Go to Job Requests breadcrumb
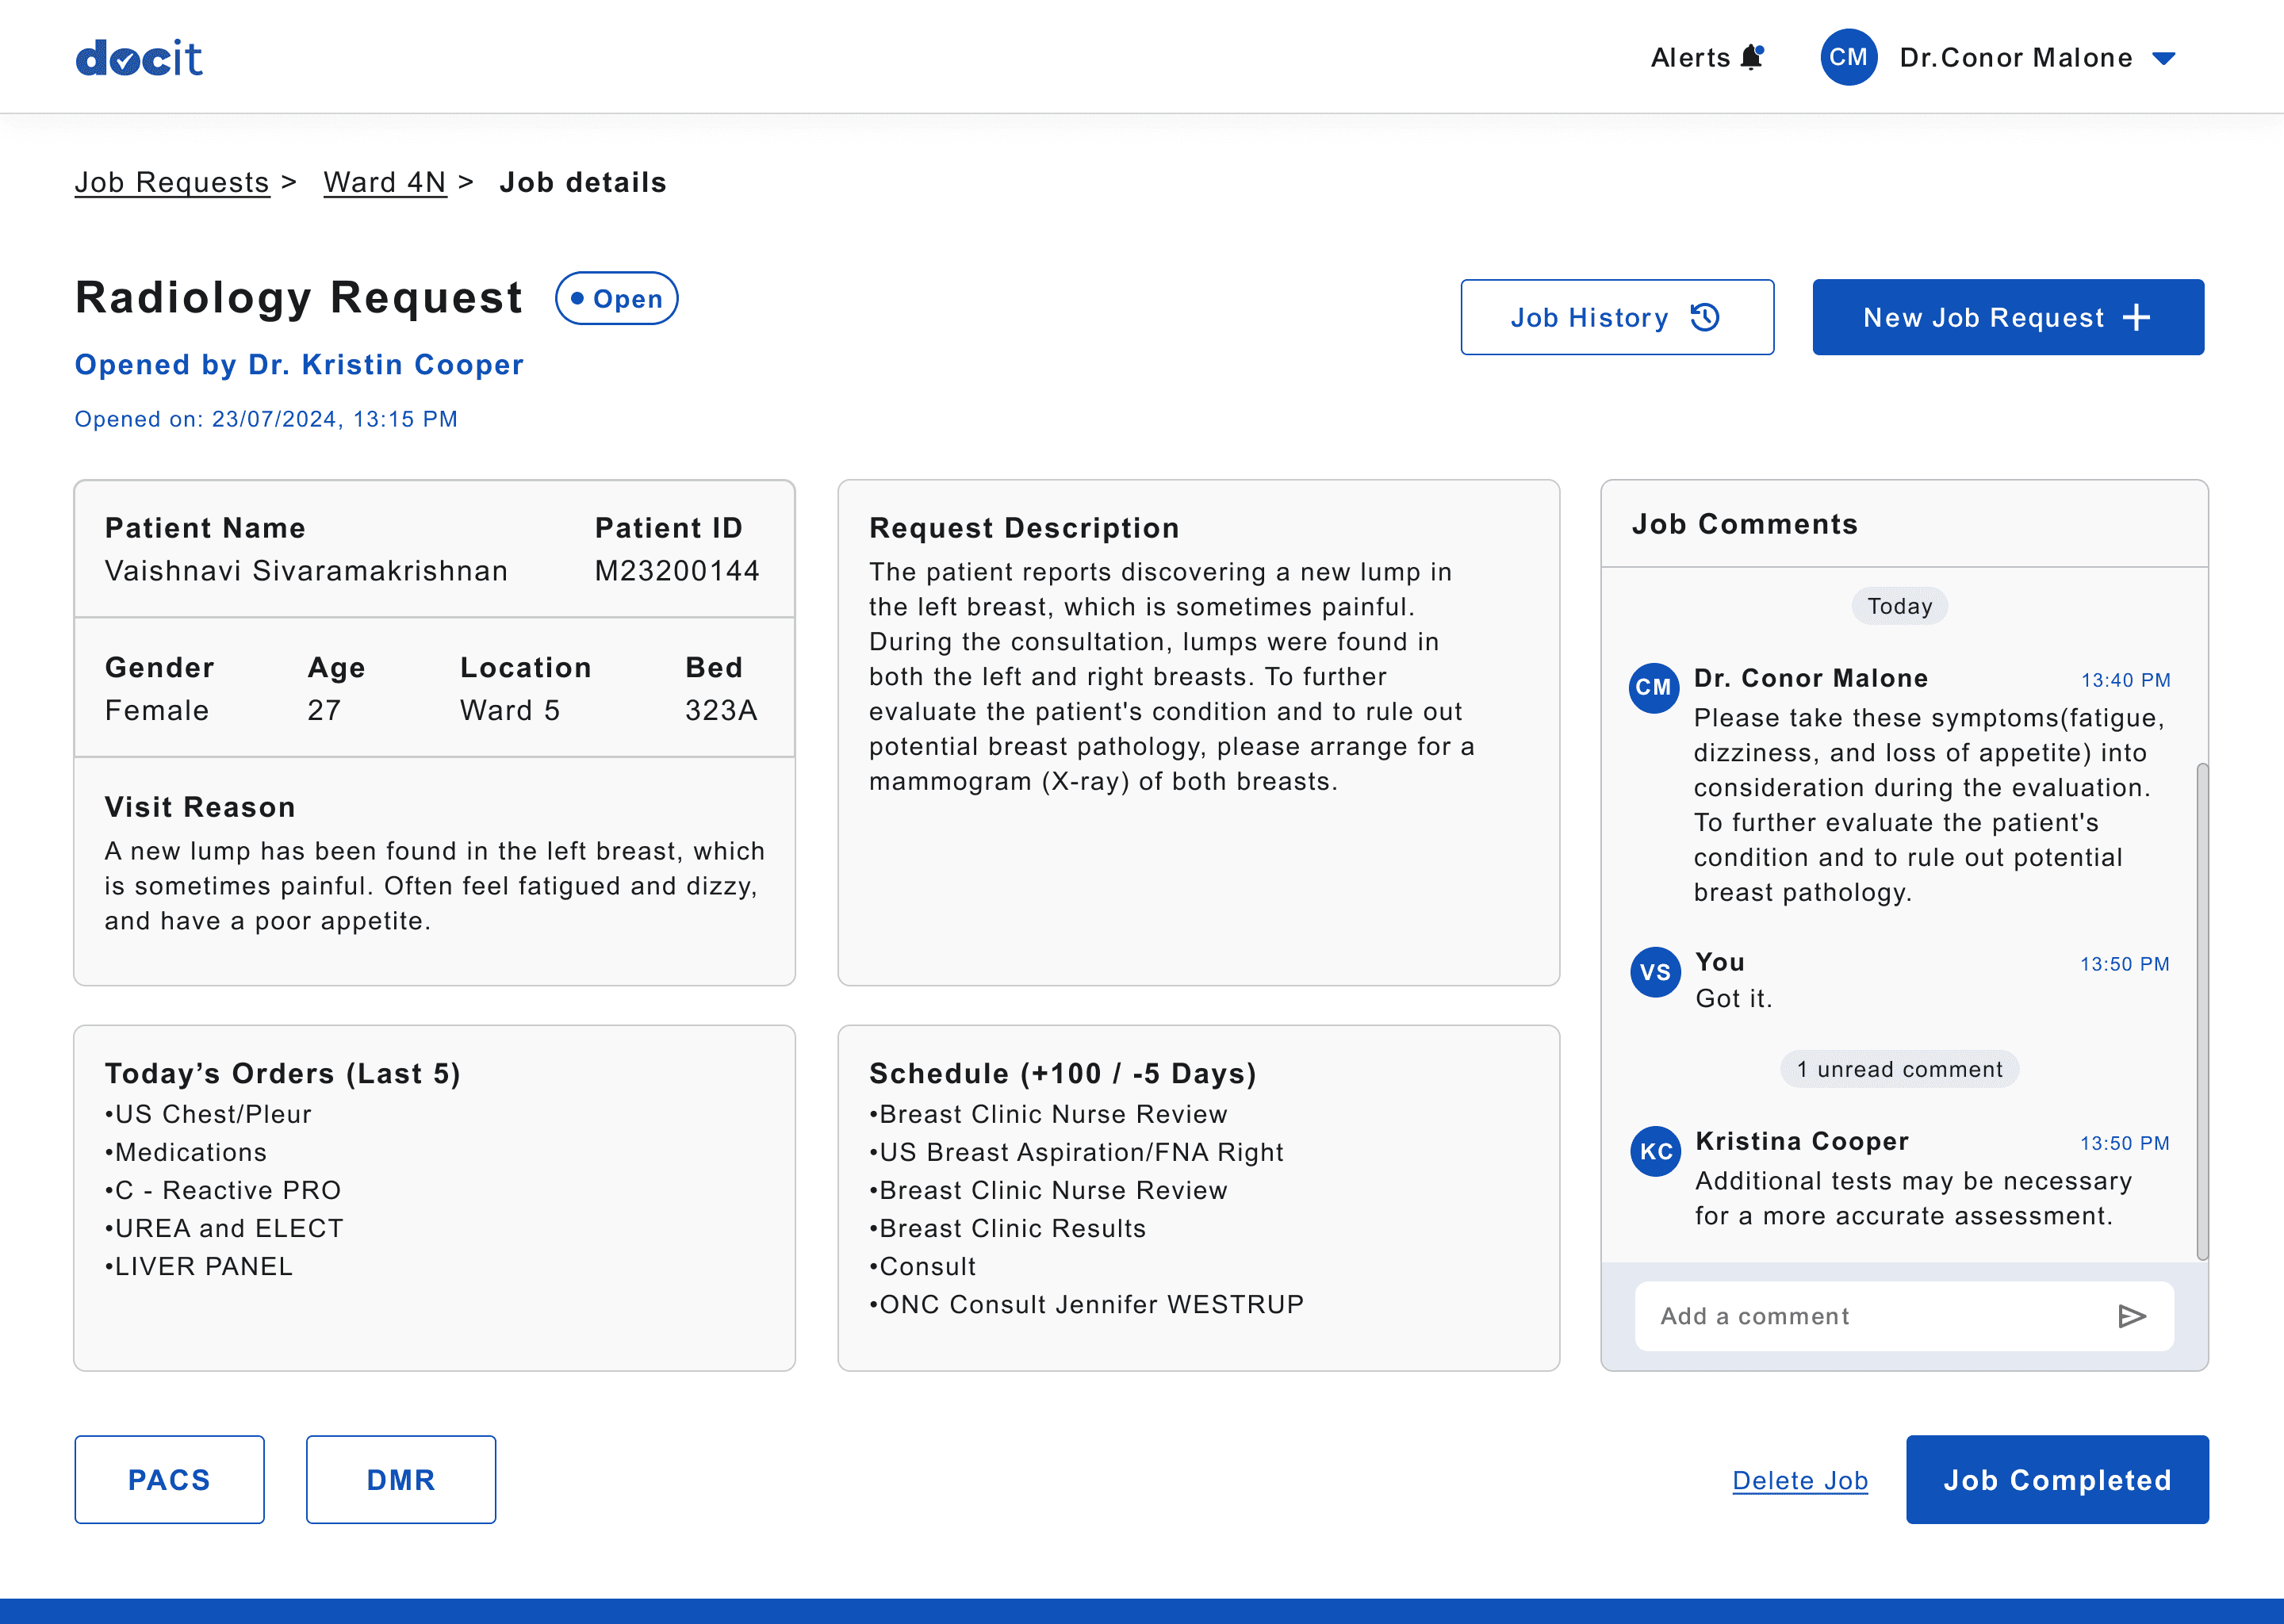The width and height of the screenshot is (2284, 1624). (x=172, y=182)
